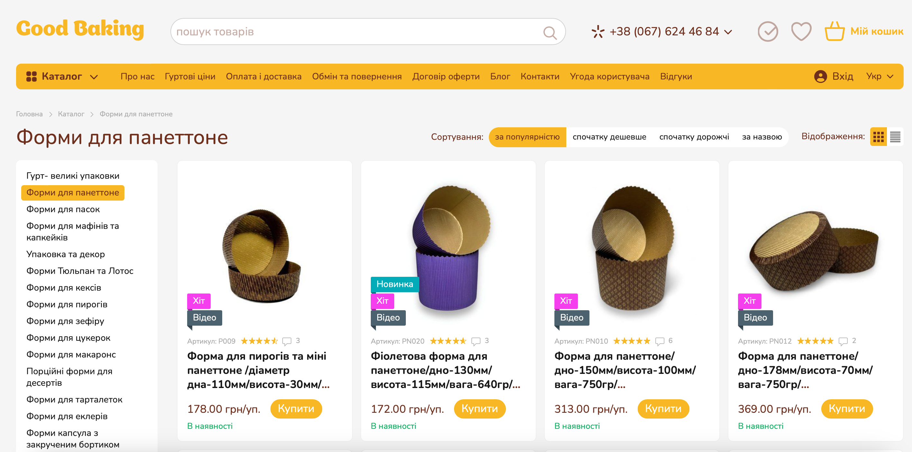
Task: Click the user account icon near Вхід
Action: (820, 77)
